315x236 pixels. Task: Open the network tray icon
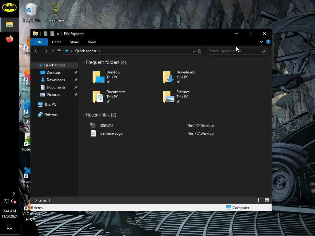(6, 201)
